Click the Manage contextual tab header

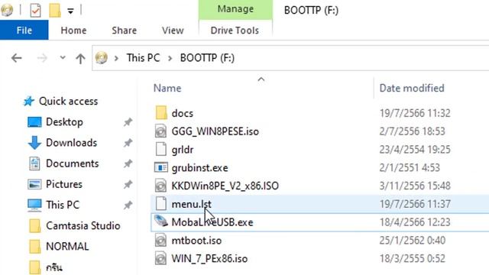(x=235, y=9)
